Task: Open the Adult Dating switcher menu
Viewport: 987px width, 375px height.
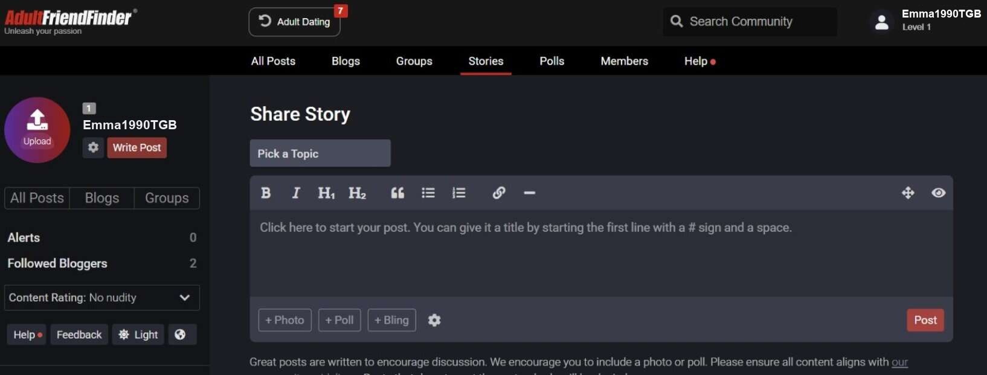Action: tap(295, 22)
